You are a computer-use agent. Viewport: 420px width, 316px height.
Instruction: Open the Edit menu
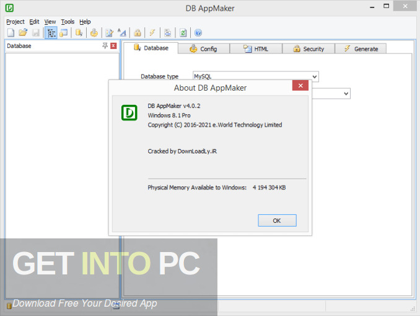point(34,22)
